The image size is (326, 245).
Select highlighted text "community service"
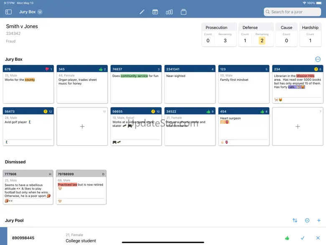tap(134, 76)
